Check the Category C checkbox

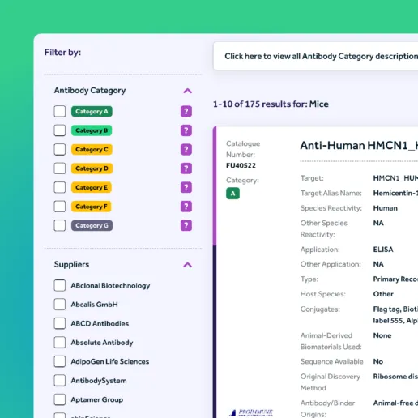click(x=59, y=149)
